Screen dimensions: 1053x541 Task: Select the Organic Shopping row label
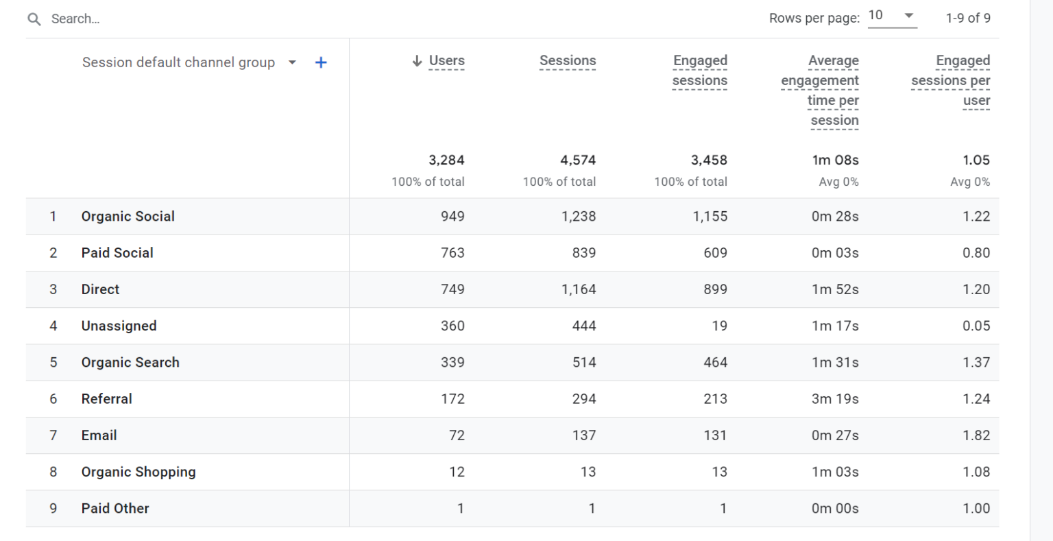coord(138,472)
